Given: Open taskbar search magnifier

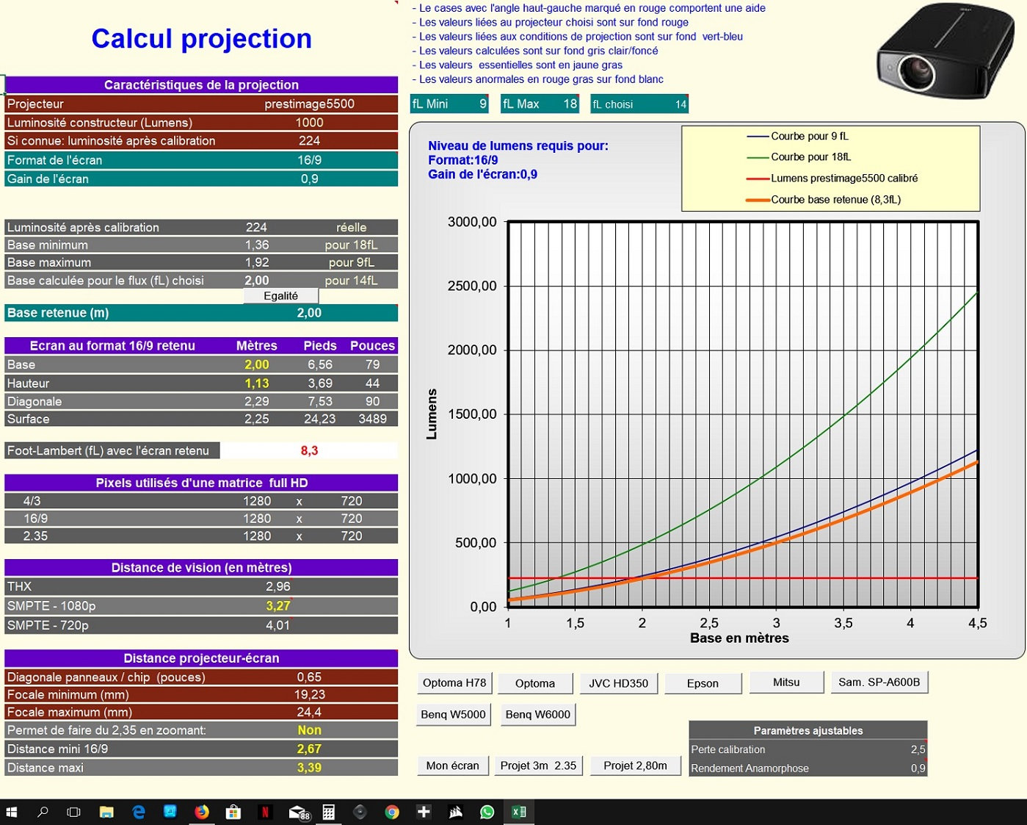Looking at the screenshot, I should pos(43,812).
